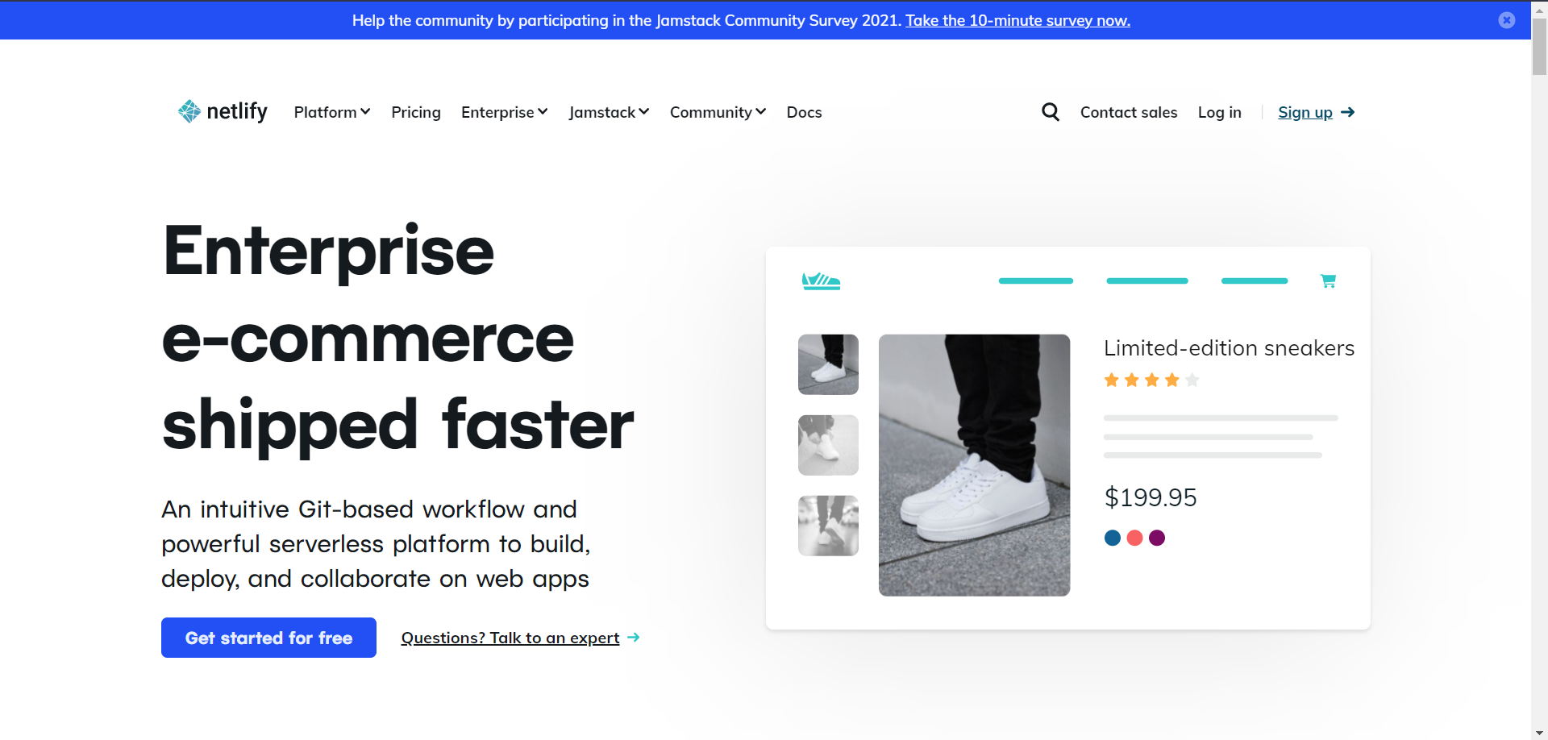Expand the Platform dropdown menu
The image size is (1548, 740).
pos(331,112)
